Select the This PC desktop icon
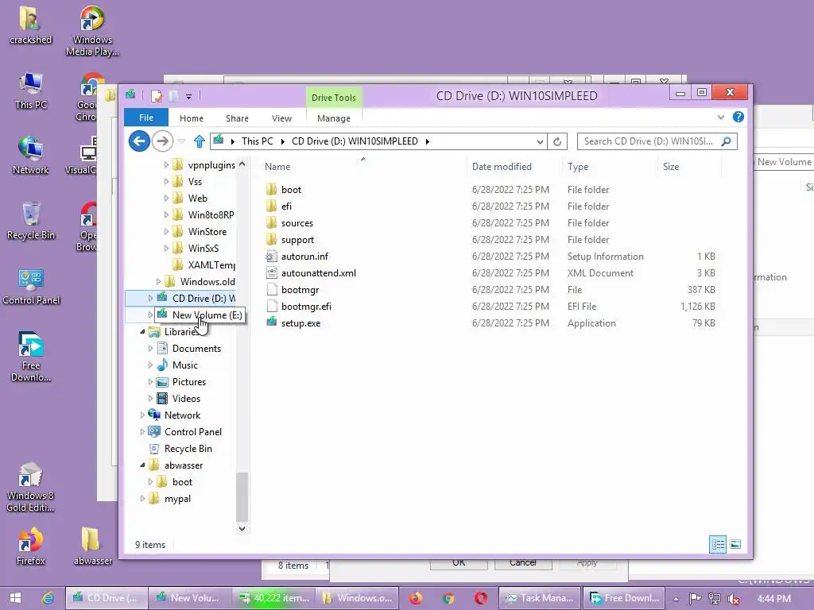This screenshot has width=814, height=610. point(31,91)
